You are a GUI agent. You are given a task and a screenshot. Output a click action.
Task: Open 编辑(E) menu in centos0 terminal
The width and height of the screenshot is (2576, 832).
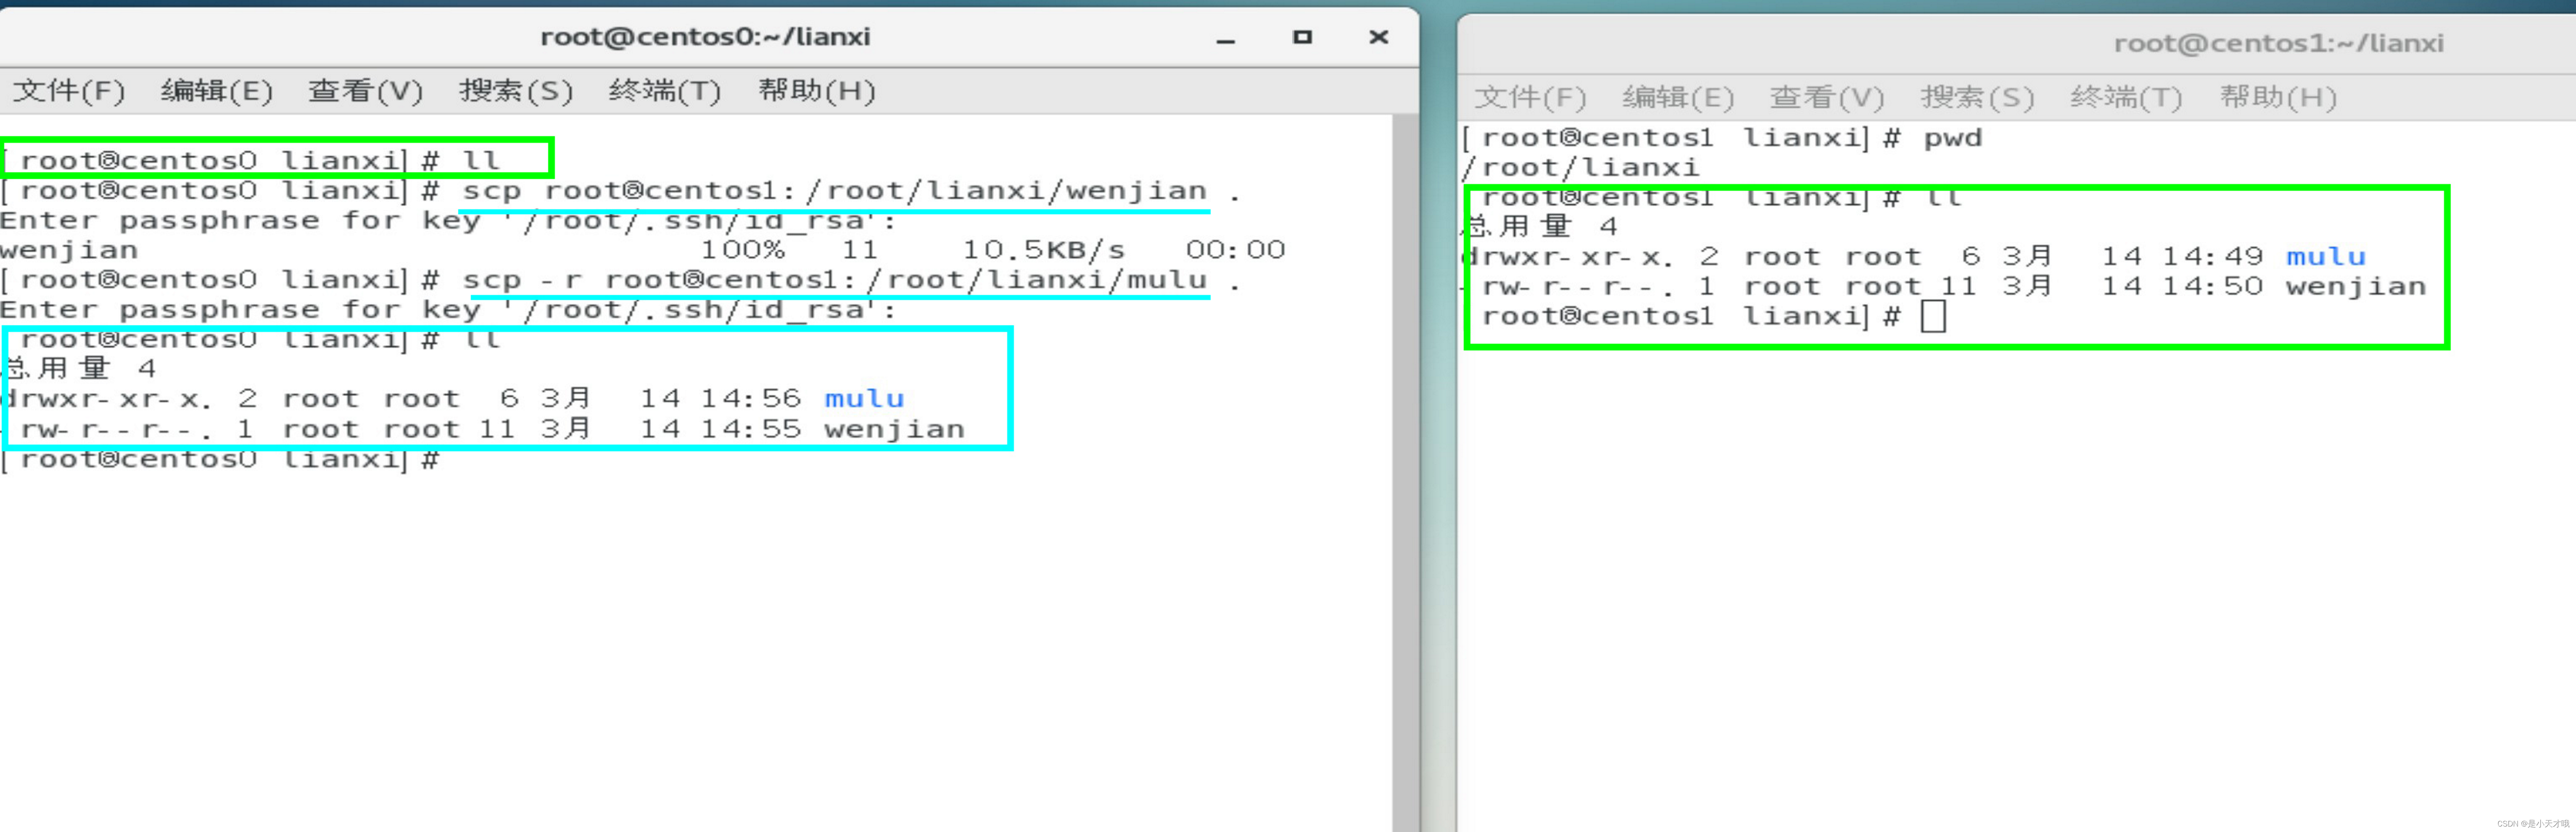pos(216,91)
